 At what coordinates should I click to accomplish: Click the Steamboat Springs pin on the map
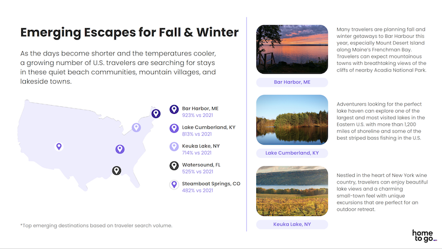tap(59, 146)
